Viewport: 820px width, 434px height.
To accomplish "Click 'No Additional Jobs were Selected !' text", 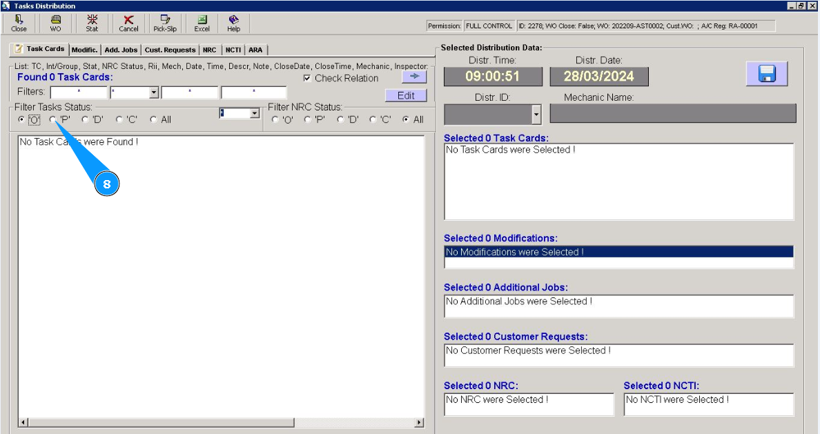I will pos(519,302).
